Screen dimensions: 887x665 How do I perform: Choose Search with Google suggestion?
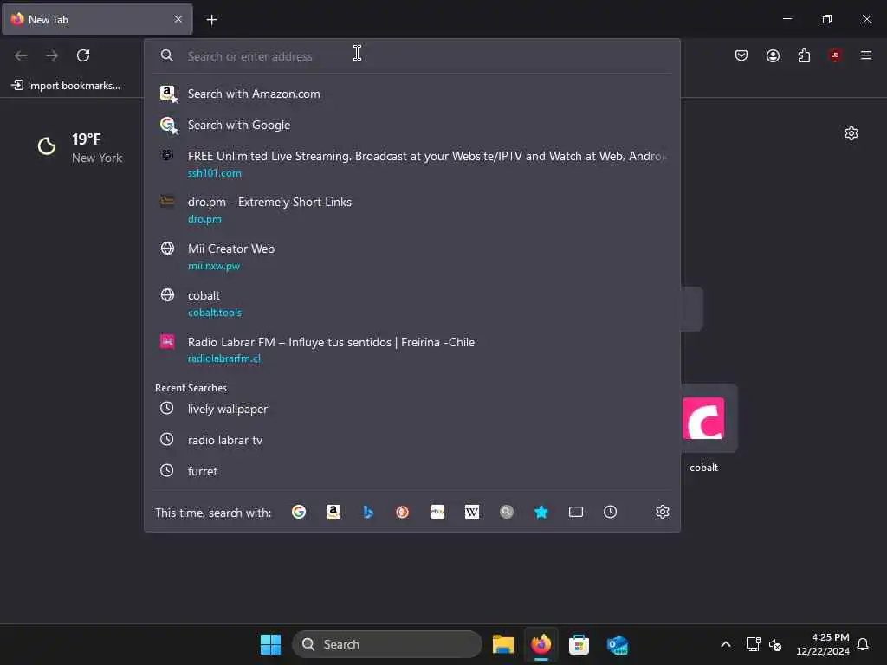pyautogui.click(x=412, y=125)
